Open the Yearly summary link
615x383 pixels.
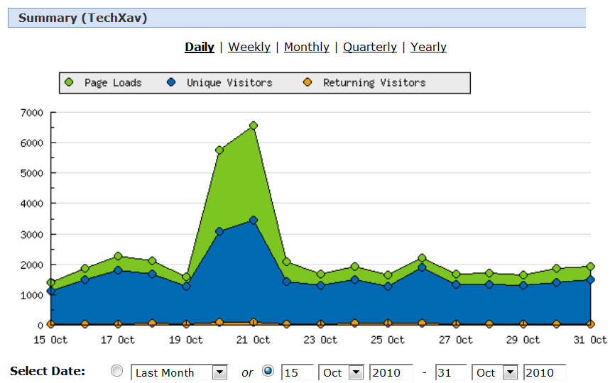[x=428, y=47]
